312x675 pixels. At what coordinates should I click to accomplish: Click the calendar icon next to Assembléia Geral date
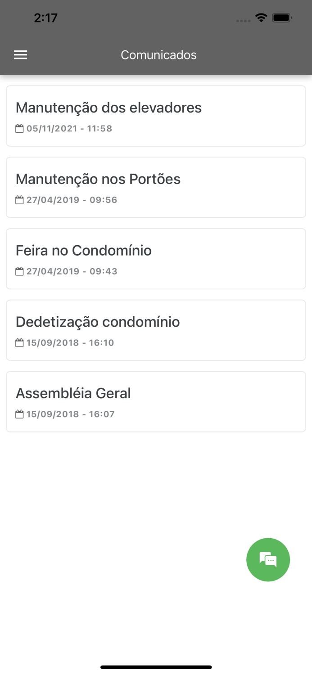[19, 414]
